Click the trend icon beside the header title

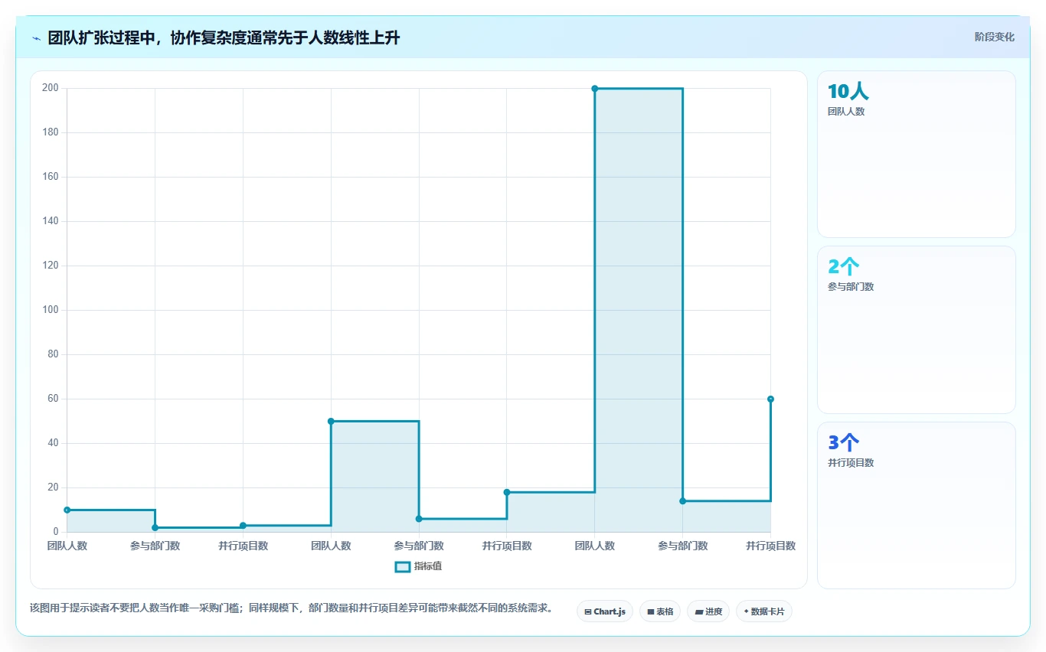pos(36,37)
